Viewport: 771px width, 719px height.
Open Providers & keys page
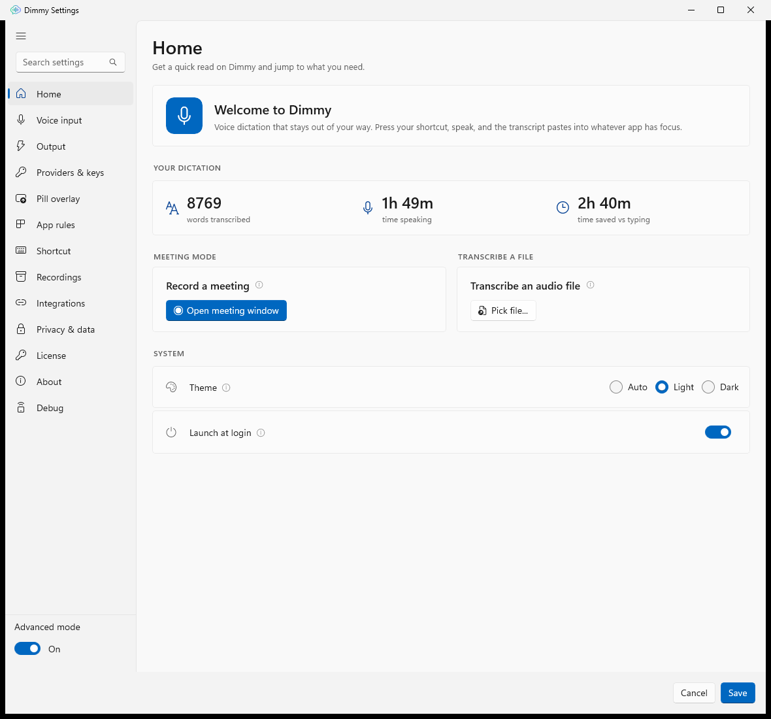(71, 172)
